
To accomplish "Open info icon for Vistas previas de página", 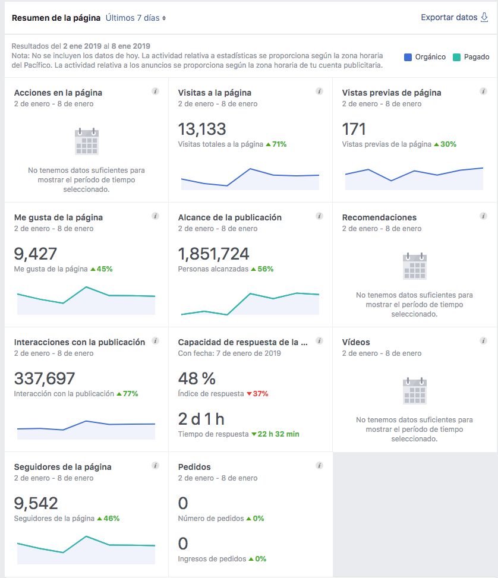I will click(483, 91).
